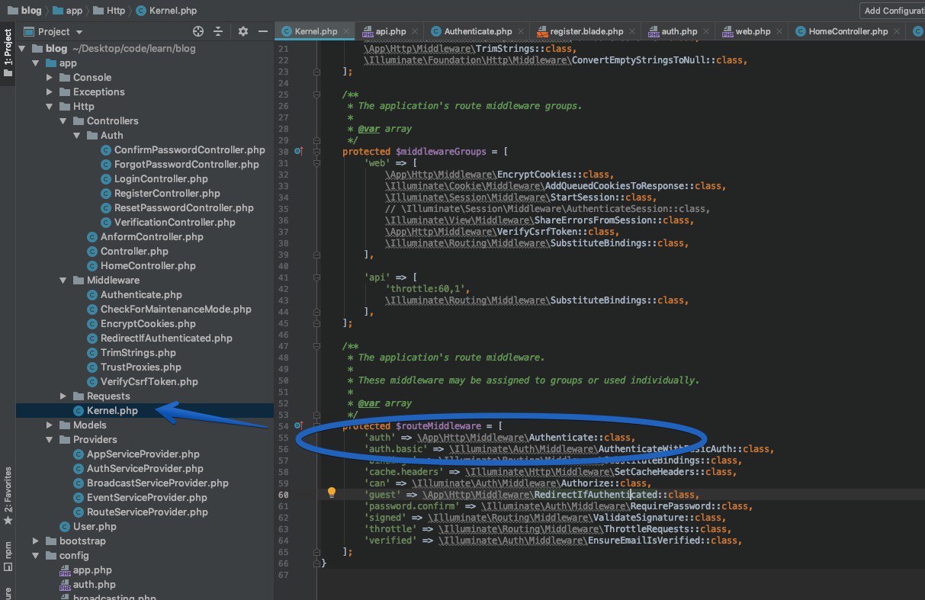Image resolution: width=925 pixels, height=600 pixels.
Task: Close the Kernel.php editor tab
Action: (x=347, y=32)
